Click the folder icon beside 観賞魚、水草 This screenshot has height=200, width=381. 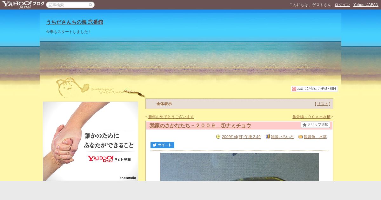click(301, 137)
